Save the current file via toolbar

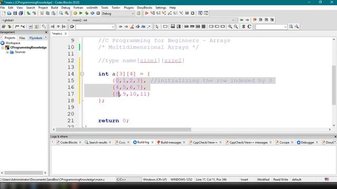coord(15,13)
